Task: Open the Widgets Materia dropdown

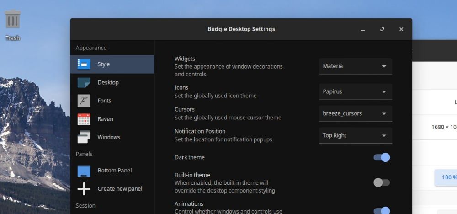Action: (x=356, y=66)
